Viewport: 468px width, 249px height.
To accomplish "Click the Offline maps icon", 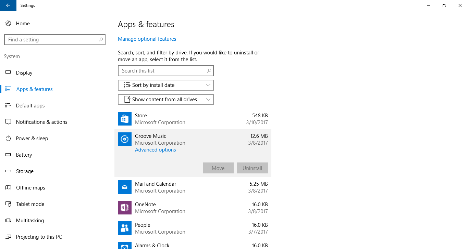I will (x=8, y=187).
